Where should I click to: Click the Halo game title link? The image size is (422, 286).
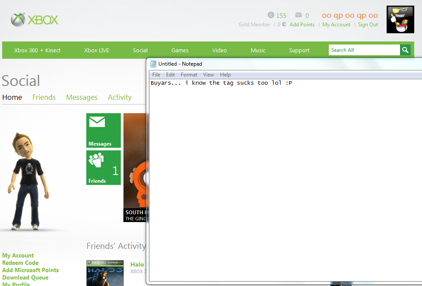click(137, 264)
